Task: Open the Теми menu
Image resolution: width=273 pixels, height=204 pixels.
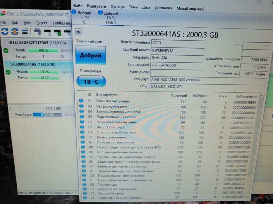Action: point(133,7)
